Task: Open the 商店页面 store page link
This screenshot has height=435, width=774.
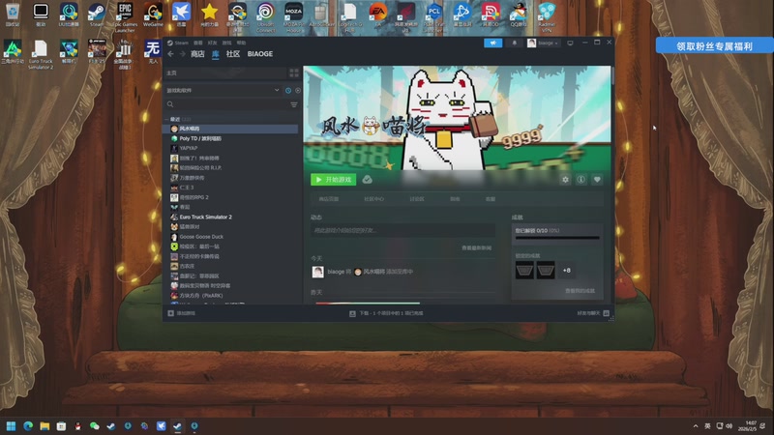Action: point(329,199)
